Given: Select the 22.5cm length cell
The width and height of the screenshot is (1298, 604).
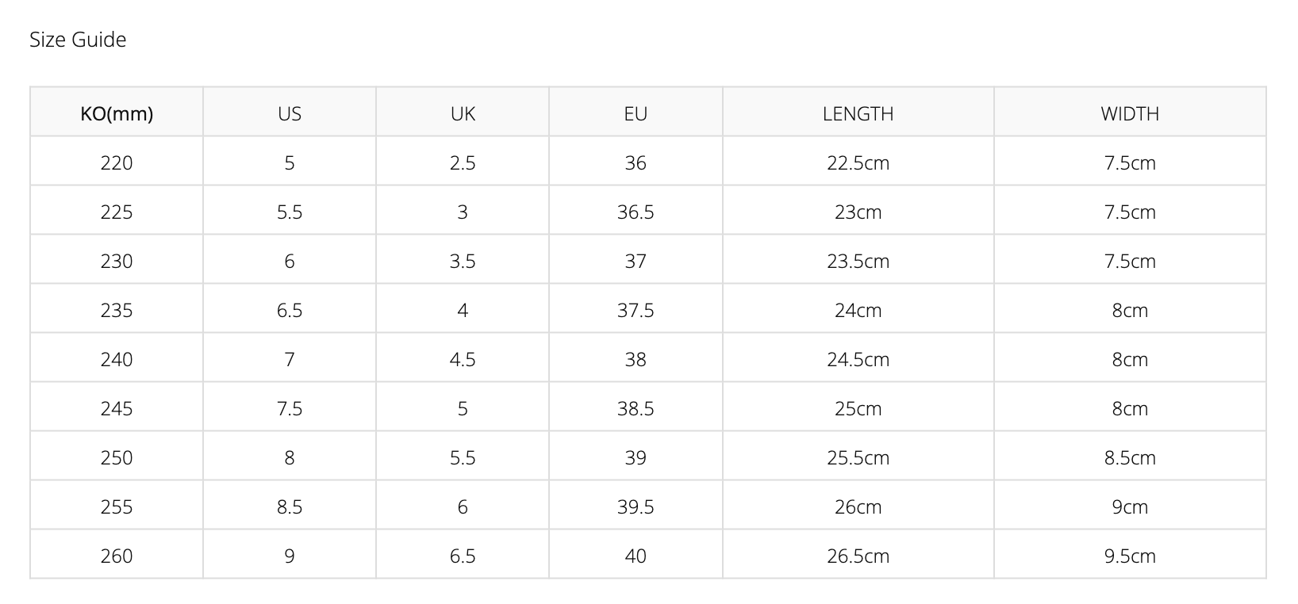Looking at the screenshot, I should [858, 162].
